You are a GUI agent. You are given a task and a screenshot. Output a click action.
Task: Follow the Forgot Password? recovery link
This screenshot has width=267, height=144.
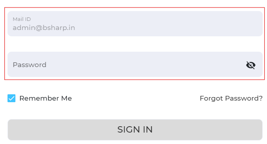(231, 98)
